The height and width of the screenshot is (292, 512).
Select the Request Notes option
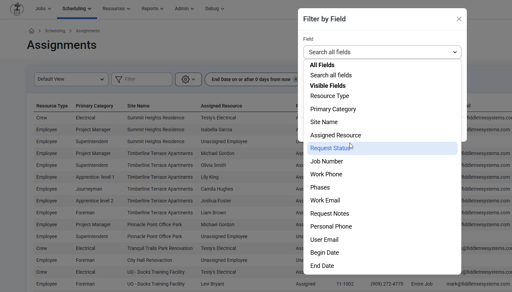tap(382, 214)
